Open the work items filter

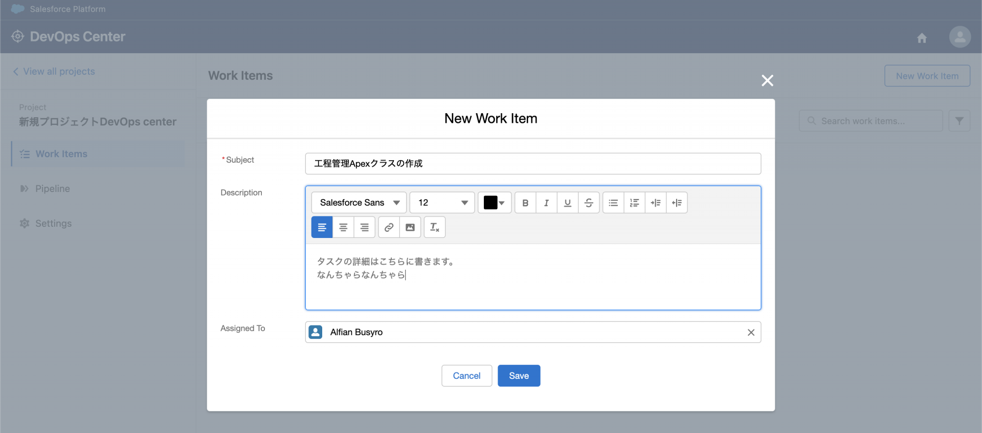pos(959,121)
